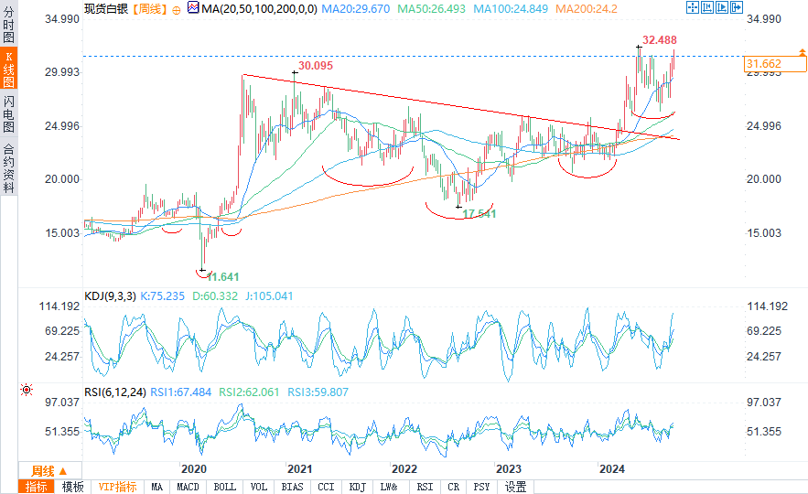Click the 2023 label on time axis
This screenshot has width=808, height=494.
click(509, 468)
